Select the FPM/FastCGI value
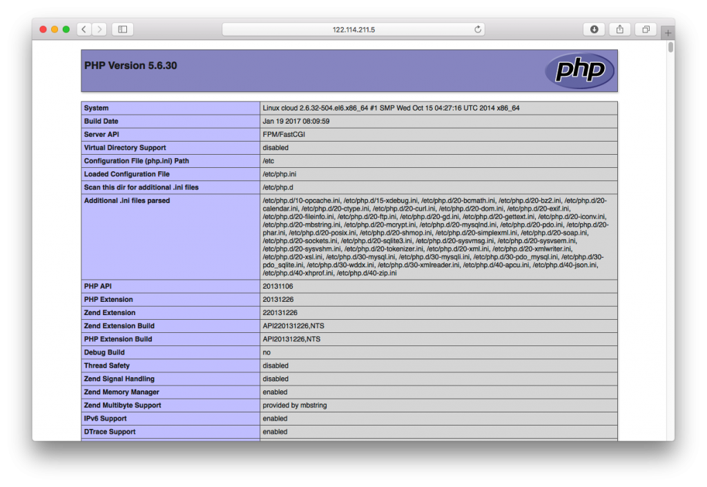 pyautogui.click(x=284, y=135)
